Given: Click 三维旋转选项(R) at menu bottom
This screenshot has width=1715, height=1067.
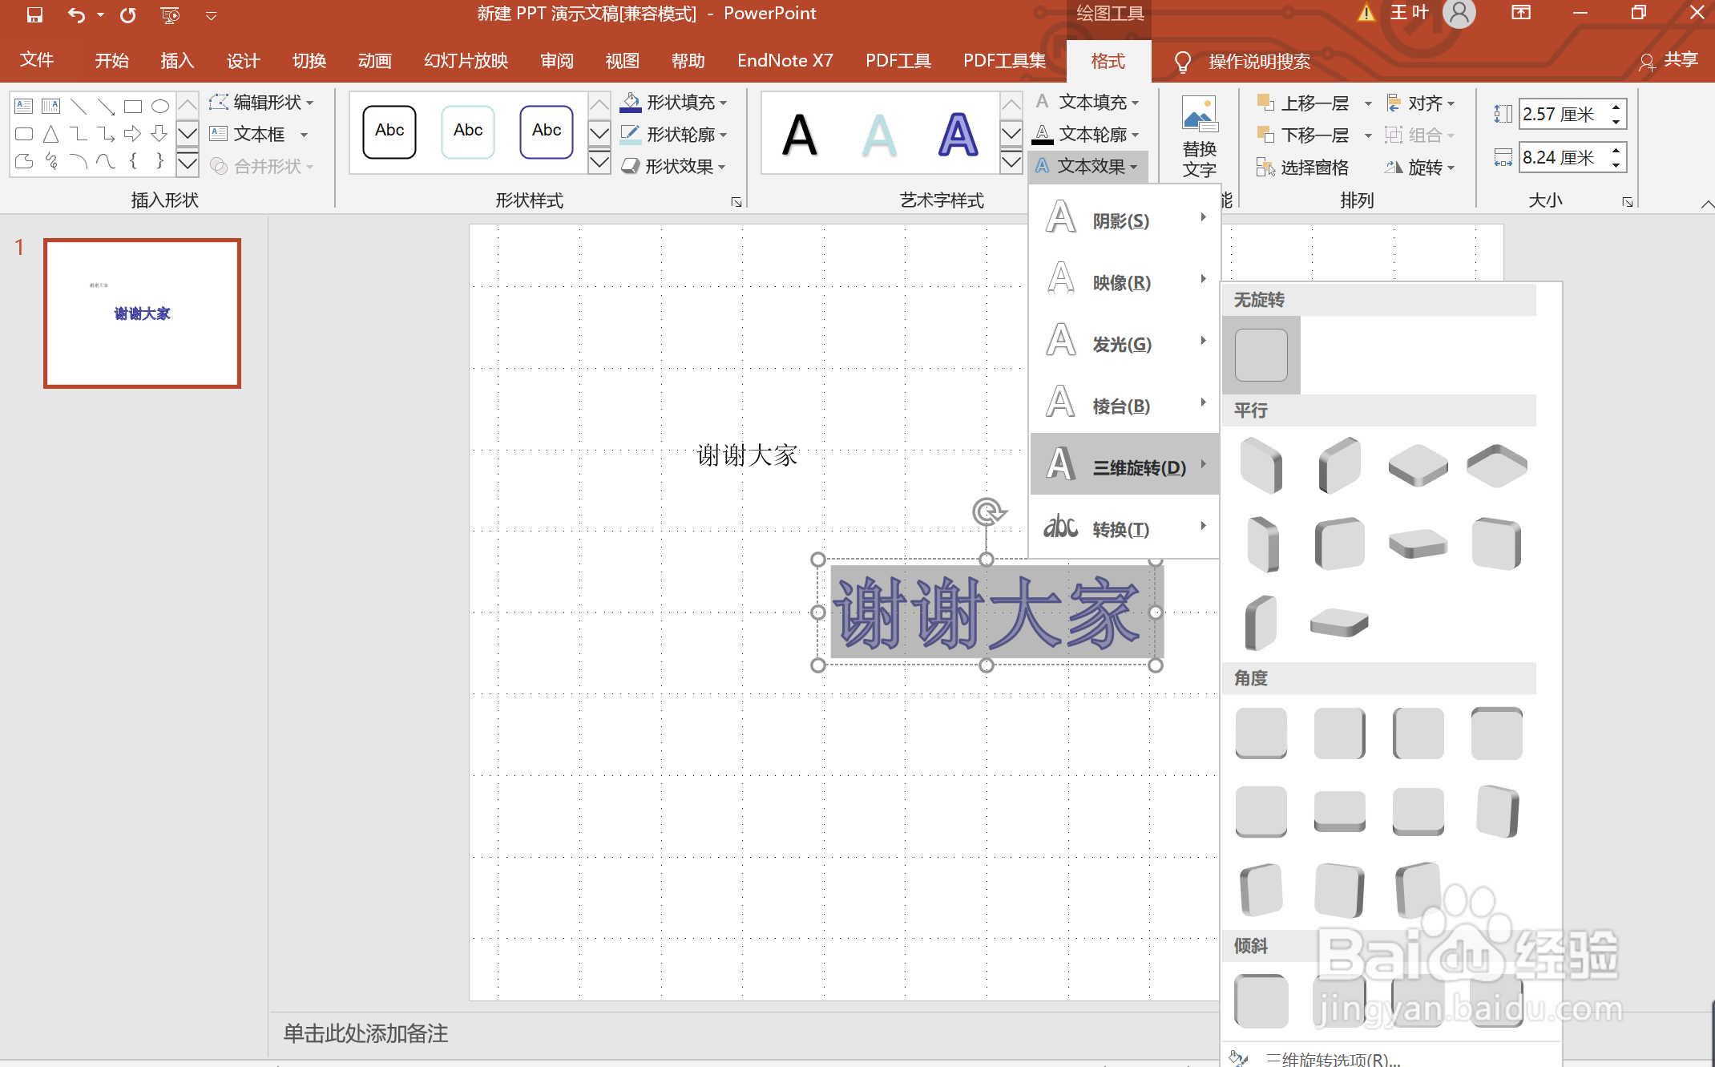Looking at the screenshot, I should [x=1330, y=1057].
